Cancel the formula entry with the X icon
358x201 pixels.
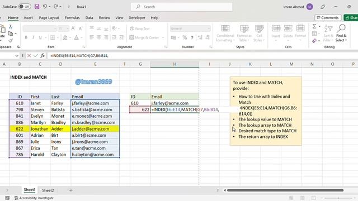coord(29,56)
